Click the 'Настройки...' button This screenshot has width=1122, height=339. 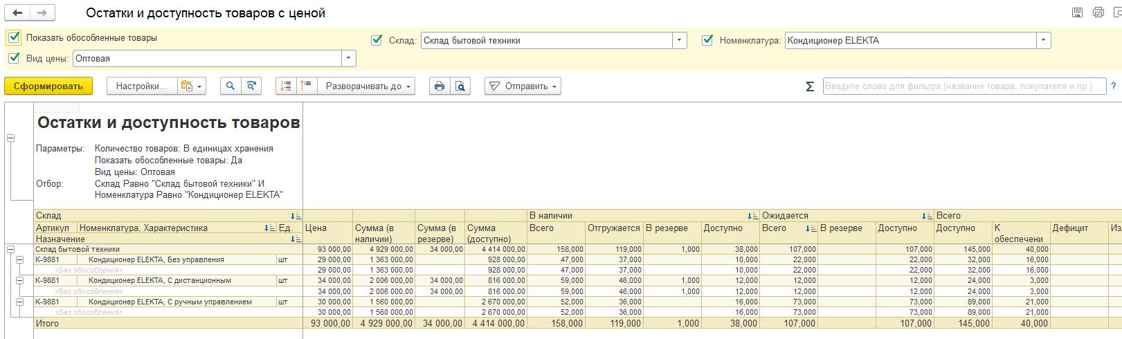click(141, 86)
